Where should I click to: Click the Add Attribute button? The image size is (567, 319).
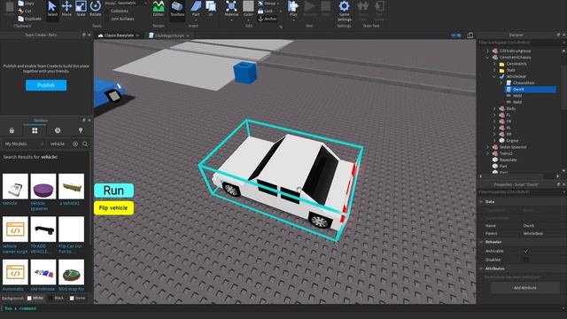coord(525,288)
